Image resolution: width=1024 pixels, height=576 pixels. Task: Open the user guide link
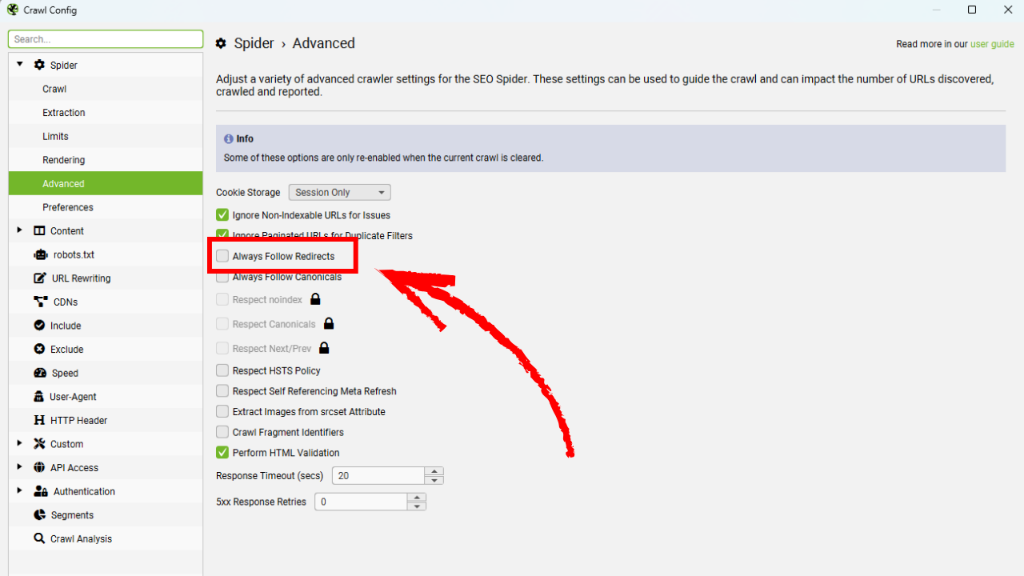click(x=992, y=44)
